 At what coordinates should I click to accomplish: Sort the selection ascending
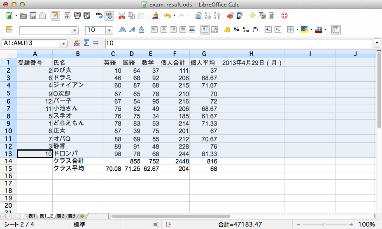tap(208, 16)
